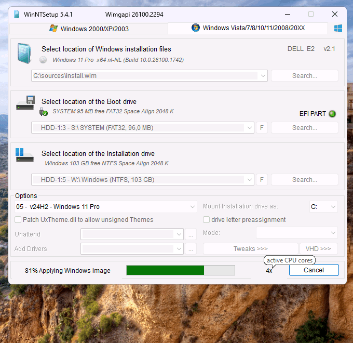
Task: Open the Add Drivers dropdown
Action: pyautogui.click(x=132, y=249)
